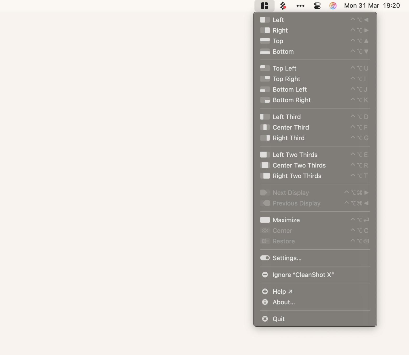
Task: Choose the Bottom Right quarter icon
Action: [x=265, y=100]
